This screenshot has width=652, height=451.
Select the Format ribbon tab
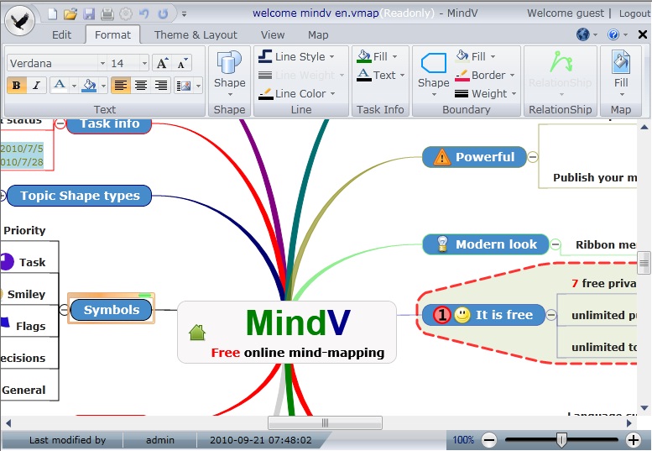(112, 35)
